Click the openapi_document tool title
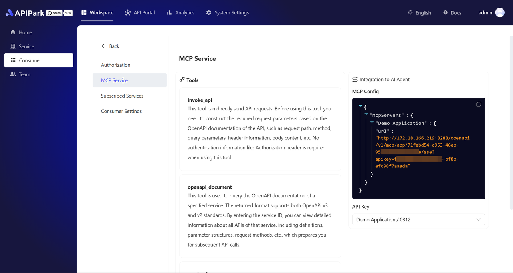The image size is (513, 273). coord(210,187)
